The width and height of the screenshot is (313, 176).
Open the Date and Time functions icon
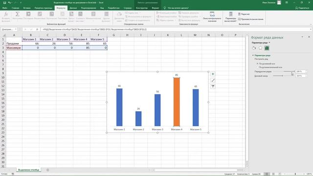[x=71, y=14]
